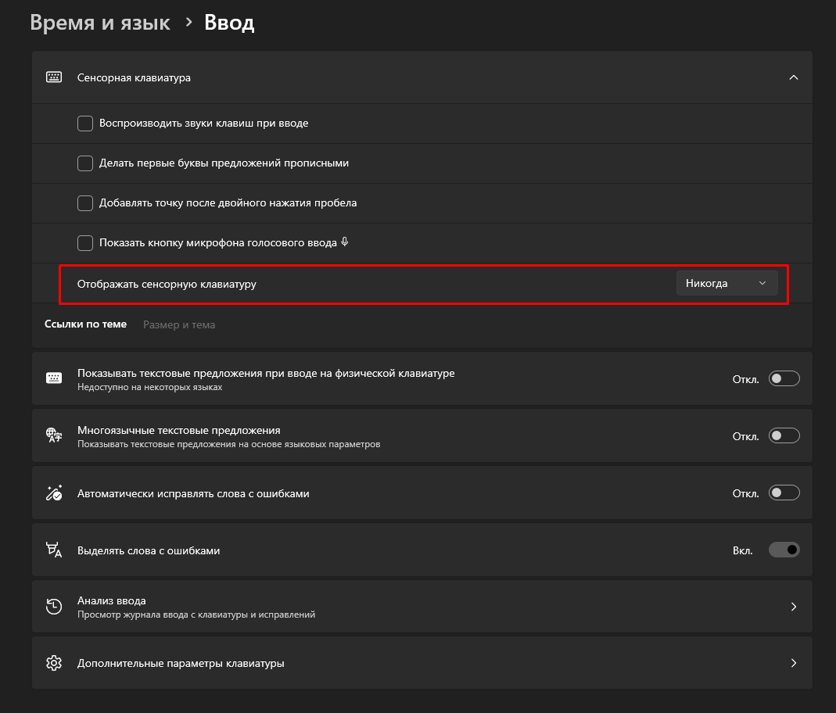The width and height of the screenshot is (836, 713).
Task: Click Недоступно на некоторых языках subtitle
Action: (x=150, y=388)
